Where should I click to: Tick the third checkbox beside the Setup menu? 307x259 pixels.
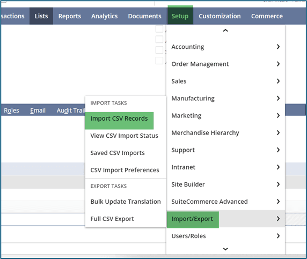[159, 50]
